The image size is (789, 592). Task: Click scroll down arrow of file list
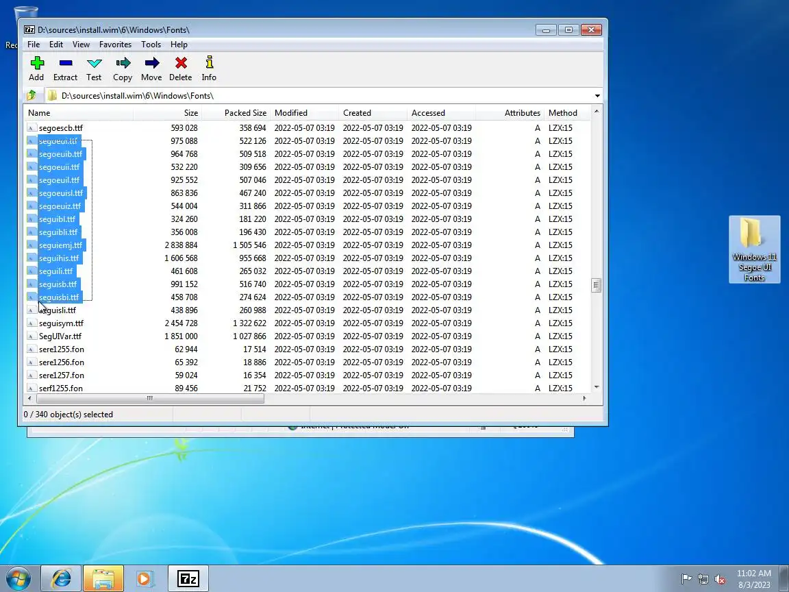click(x=597, y=387)
